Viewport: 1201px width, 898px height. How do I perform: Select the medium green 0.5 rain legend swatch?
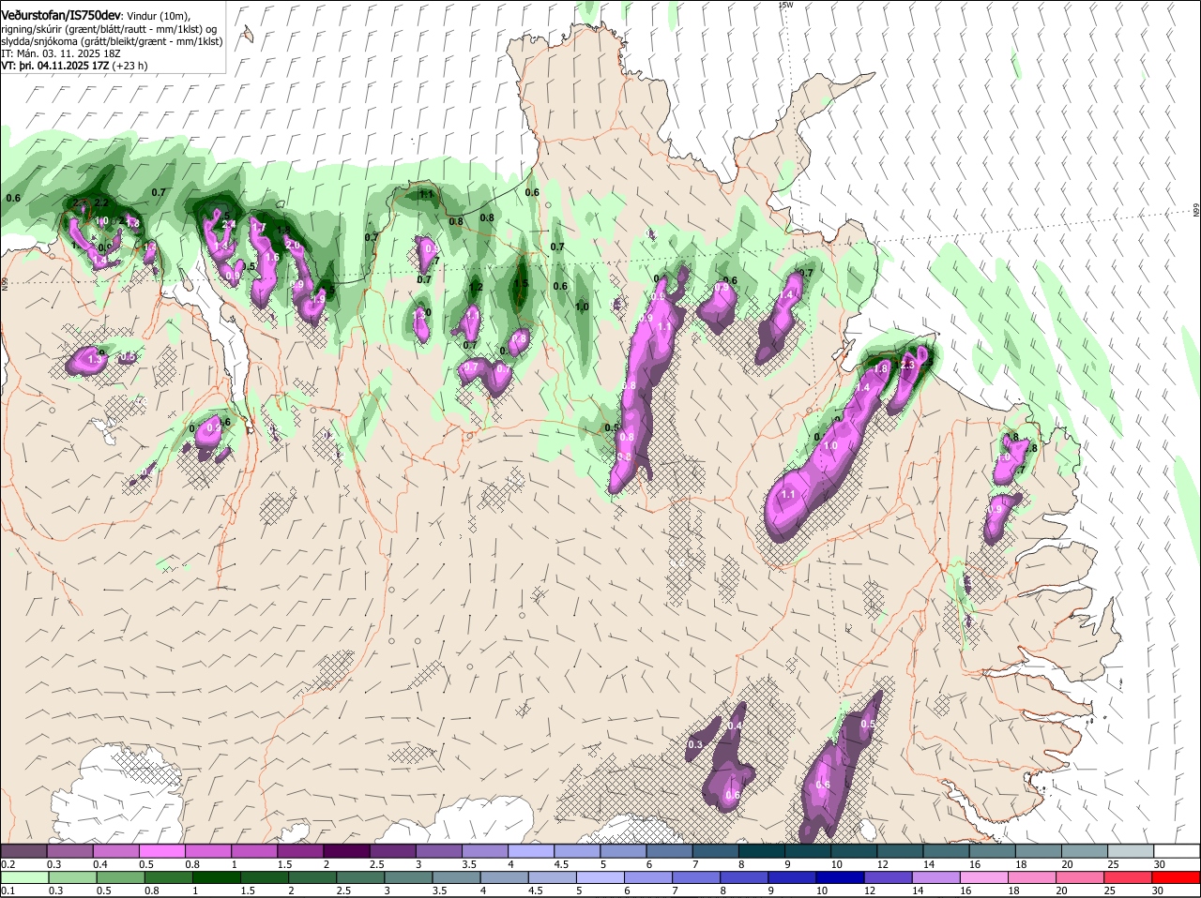(x=120, y=877)
